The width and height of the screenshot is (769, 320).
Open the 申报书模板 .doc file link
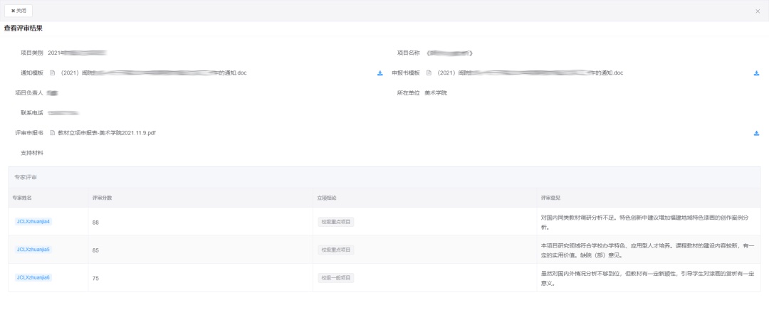530,73
